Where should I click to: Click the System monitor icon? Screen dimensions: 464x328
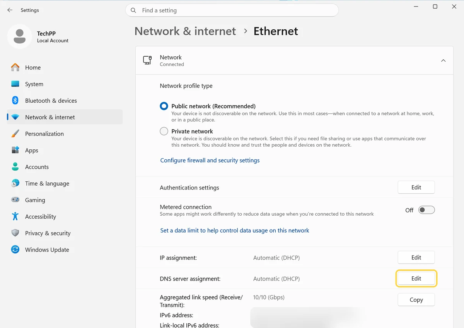(15, 84)
